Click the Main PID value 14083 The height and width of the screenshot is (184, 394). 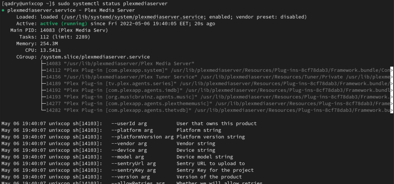coord(47,30)
